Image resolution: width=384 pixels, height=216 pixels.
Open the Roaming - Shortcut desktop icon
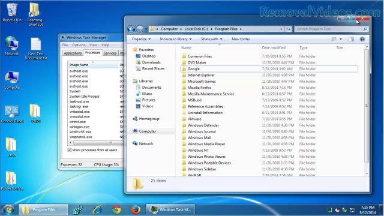click(35, 14)
